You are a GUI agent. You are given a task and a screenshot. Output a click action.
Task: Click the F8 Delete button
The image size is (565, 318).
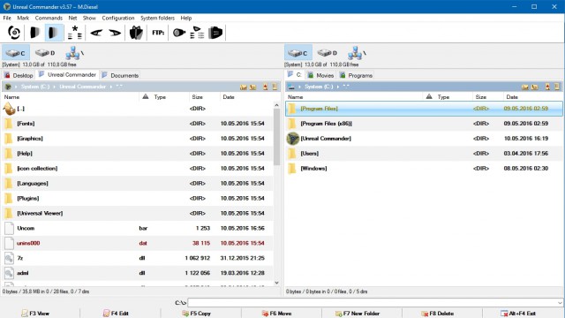coord(438,314)
